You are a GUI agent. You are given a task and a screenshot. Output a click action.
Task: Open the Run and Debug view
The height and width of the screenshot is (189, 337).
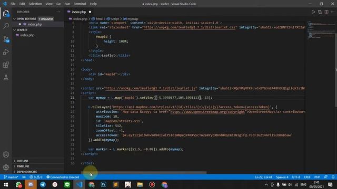[6, 52]
